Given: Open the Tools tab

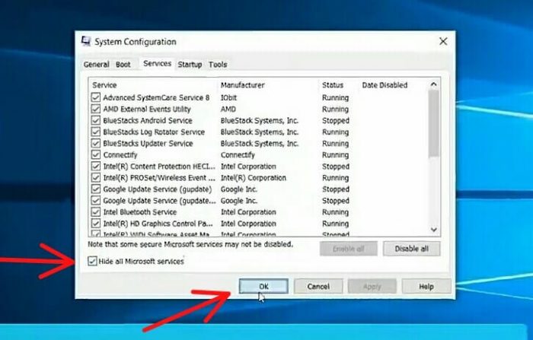Looking at the screenshot, I should [x=218, y=64].
